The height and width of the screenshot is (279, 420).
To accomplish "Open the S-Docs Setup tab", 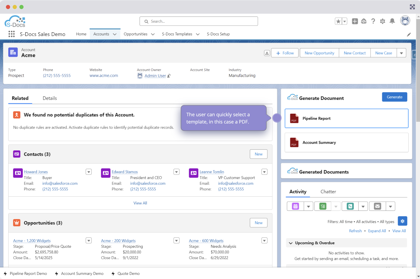I will [x=218, y=34].
